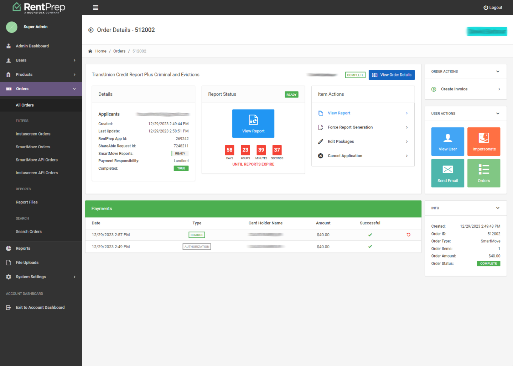Click the hamburger menu icon
Screen dimensions: 513x366
(95, 7)
